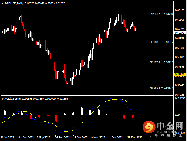The width and height of the screenshot is (187, 141).
Task: Click the 26 Sep 2022 date label
Action: [62, 137]
